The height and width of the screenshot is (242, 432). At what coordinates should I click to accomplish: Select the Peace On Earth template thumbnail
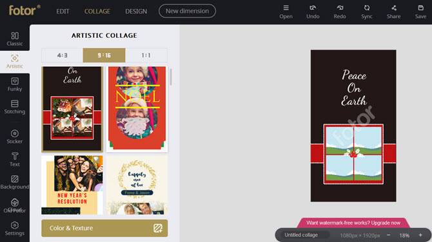point(72,109)
